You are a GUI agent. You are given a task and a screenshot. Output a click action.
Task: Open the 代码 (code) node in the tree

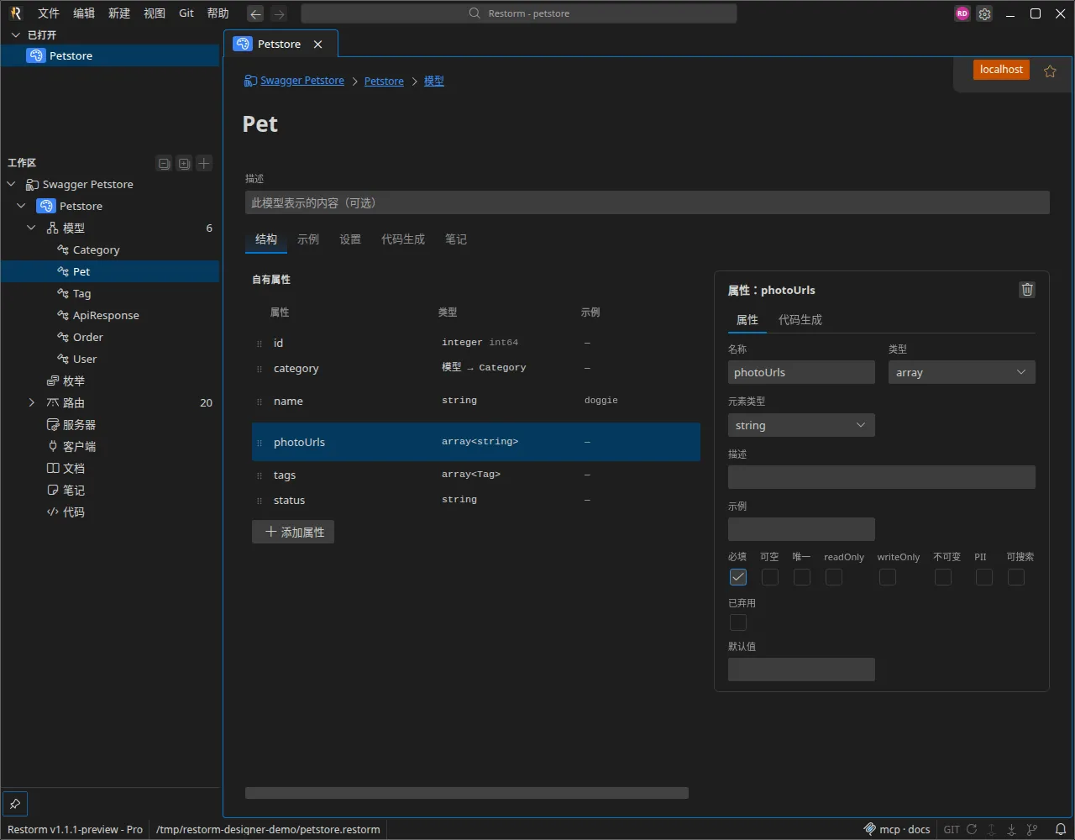109,512
